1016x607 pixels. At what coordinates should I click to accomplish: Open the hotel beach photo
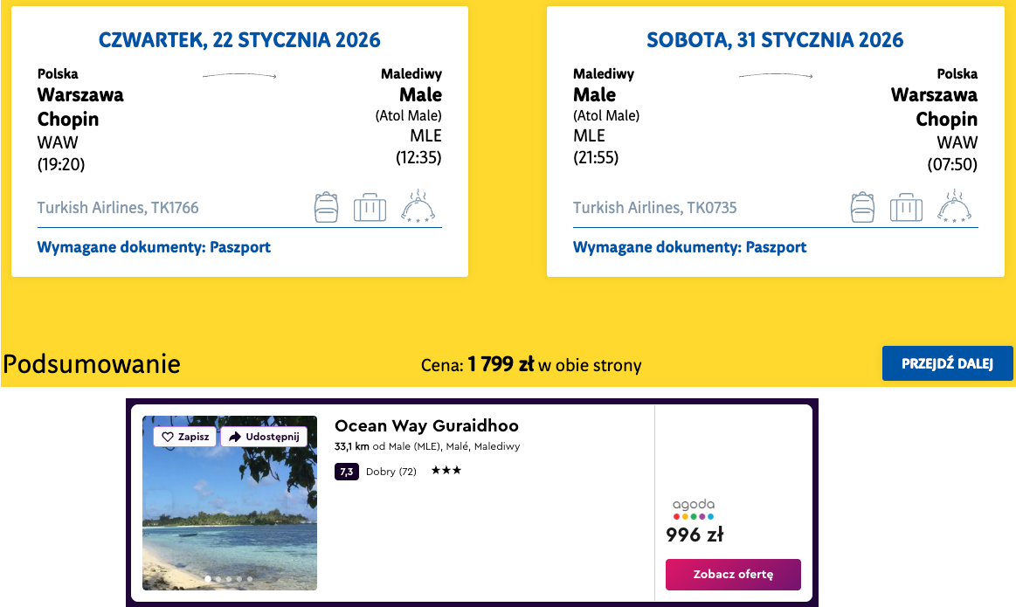[230, 515]
